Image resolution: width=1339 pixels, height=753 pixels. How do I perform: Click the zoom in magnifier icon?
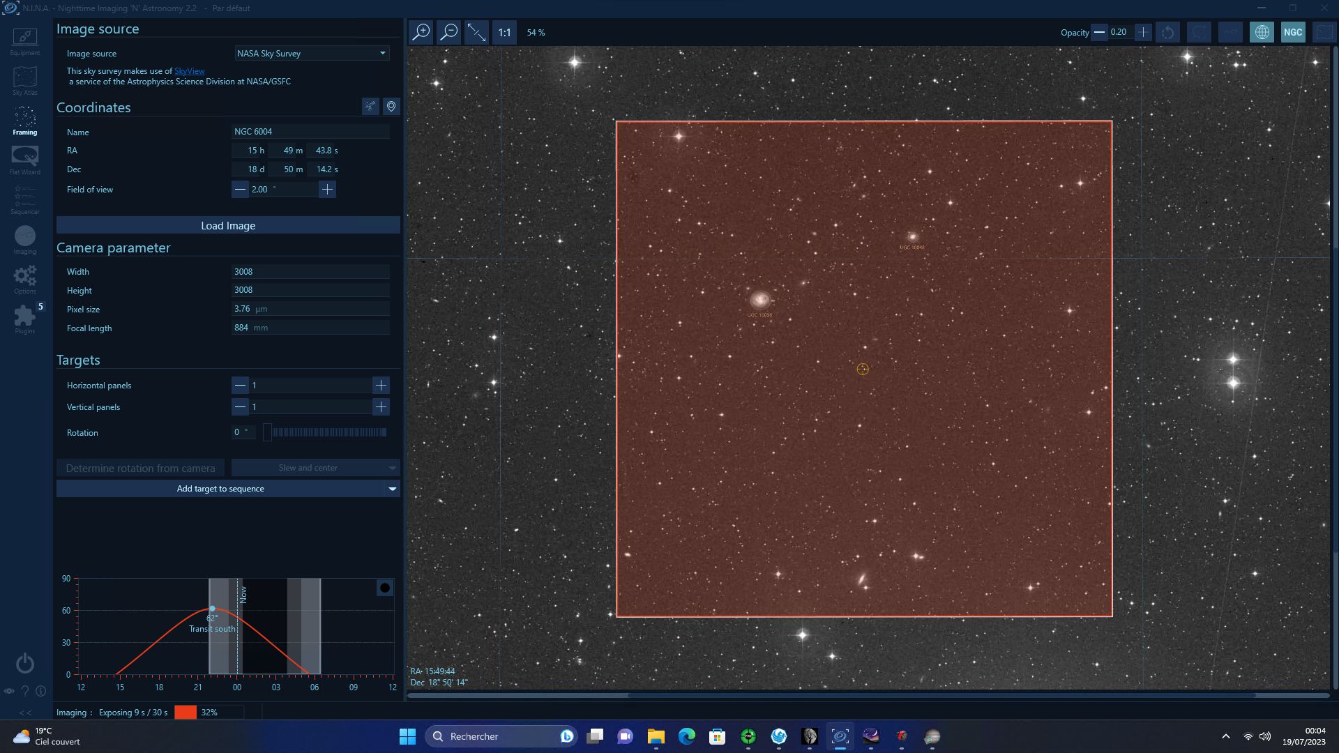click(x=421, y=32)
